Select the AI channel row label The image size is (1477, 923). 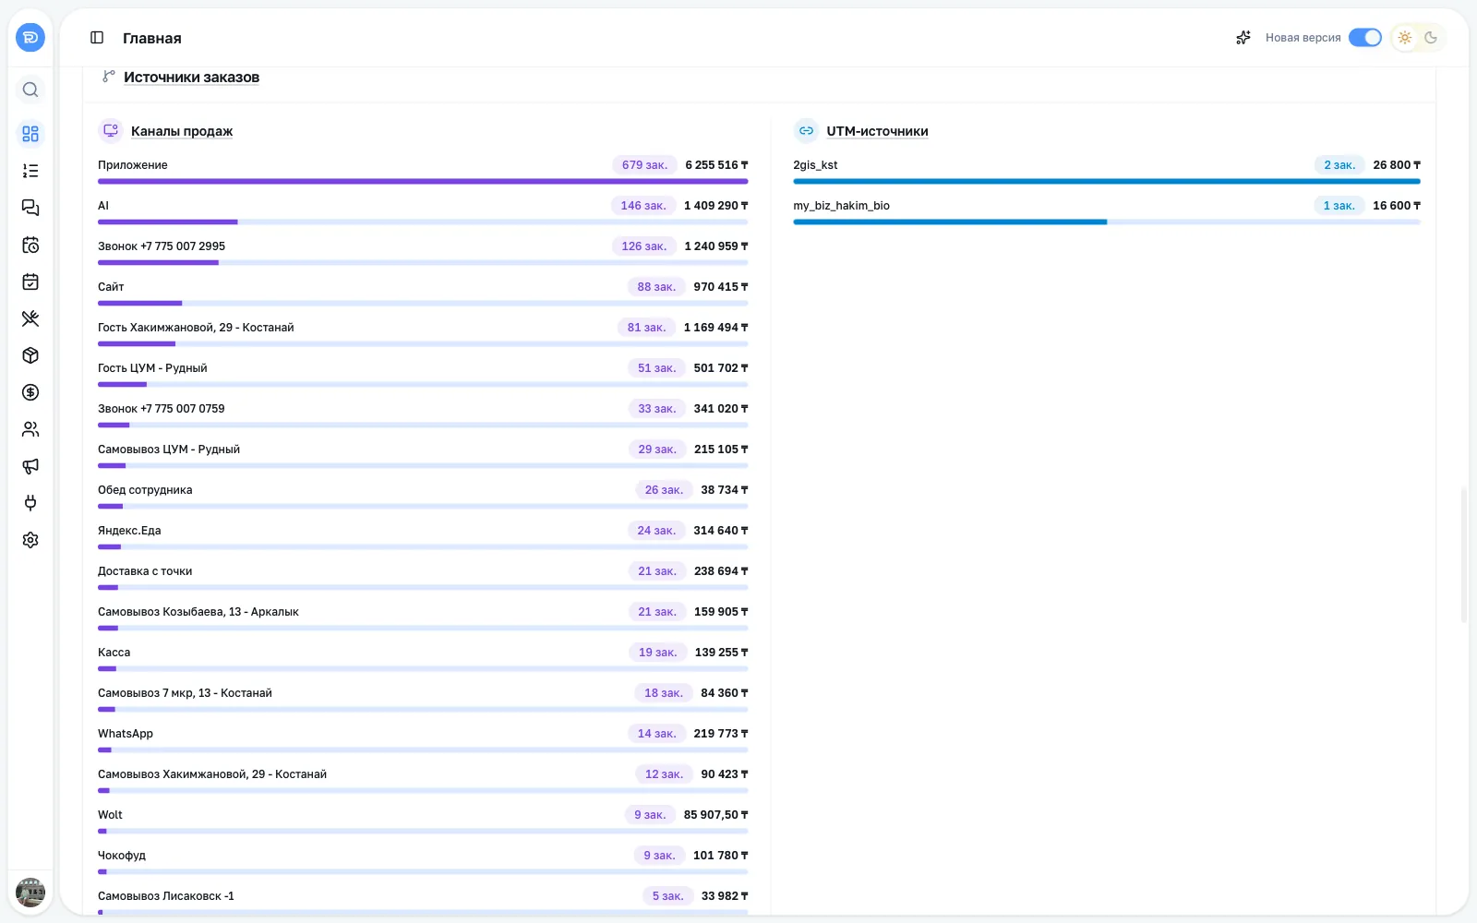(103, 206)
